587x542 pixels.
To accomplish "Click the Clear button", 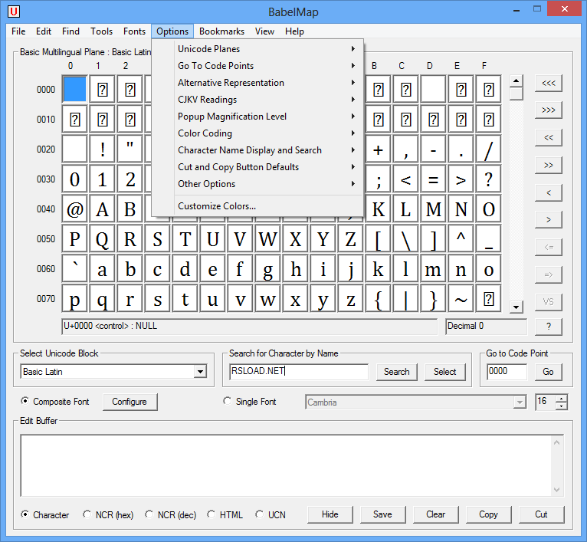I will tap(436, 514).
